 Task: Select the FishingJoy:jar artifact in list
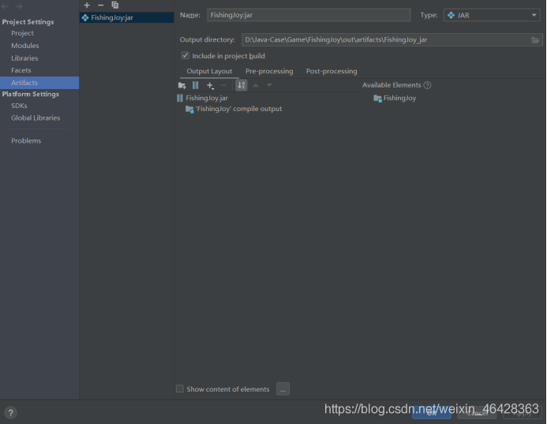click(126, 17)
